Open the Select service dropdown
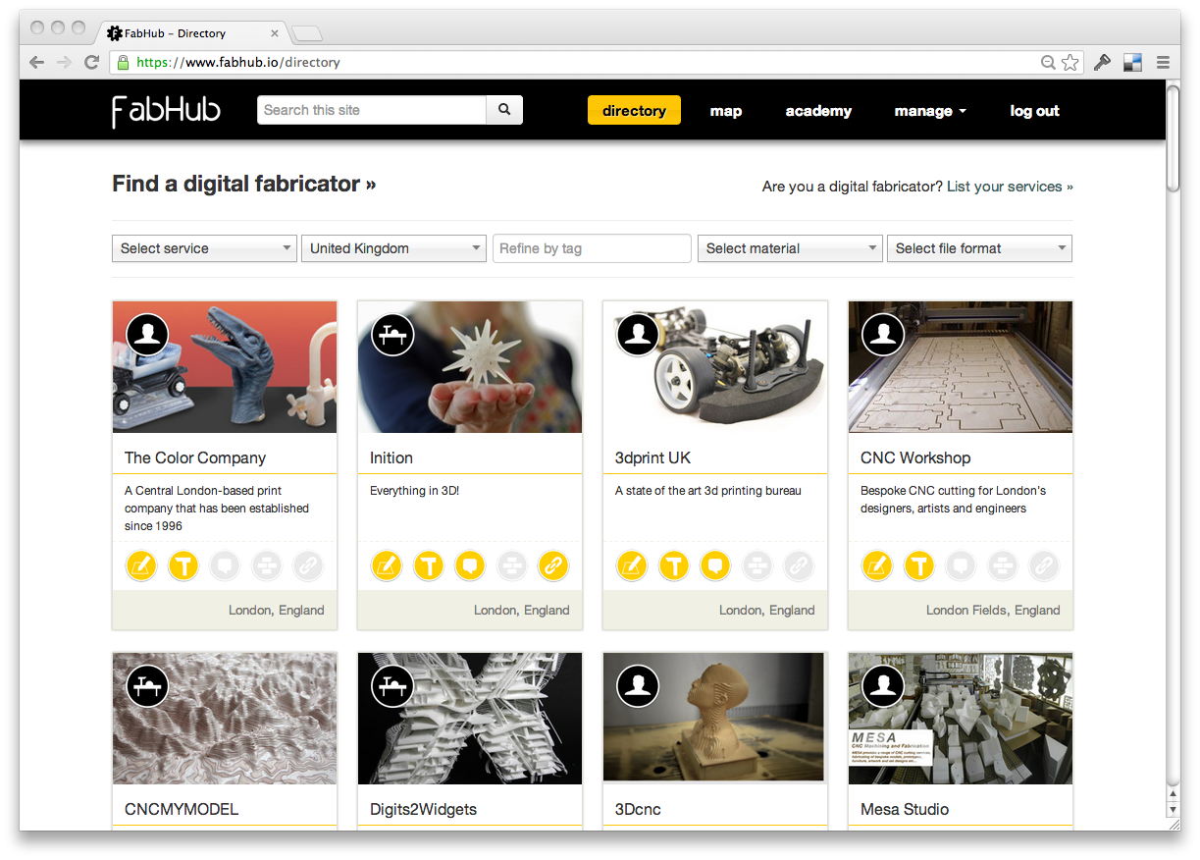 click(x=204, y=248)
